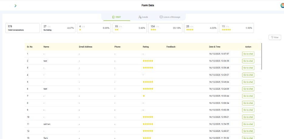Select the Total Conversations 578 card
The width and height of the screenshot is (284, 139).
22,28
